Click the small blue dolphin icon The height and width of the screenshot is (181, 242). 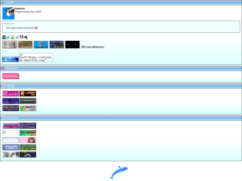(x=8, y=37)
